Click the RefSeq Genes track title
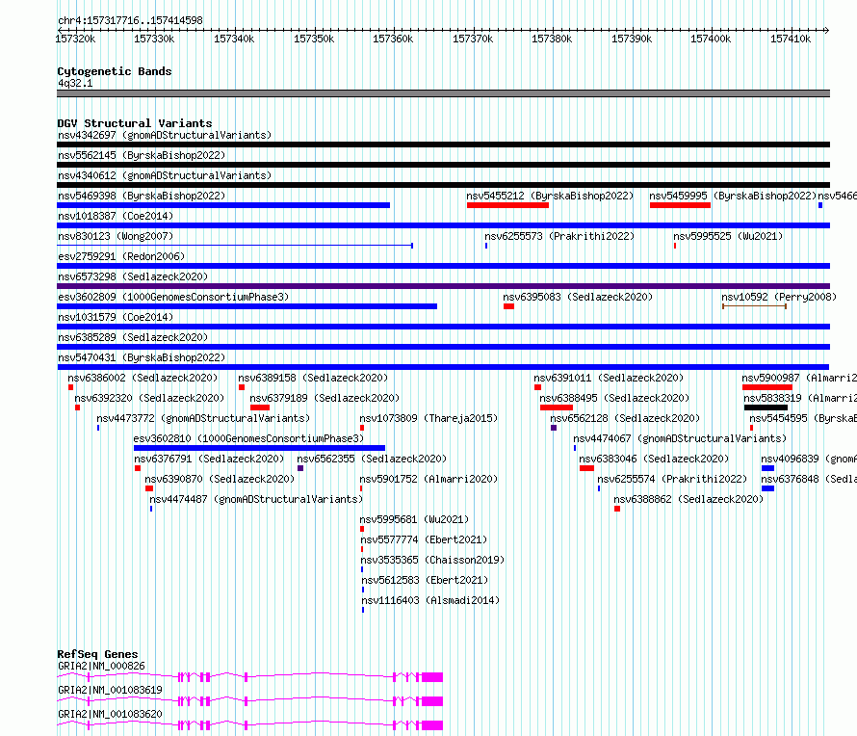 click(97, 654)
